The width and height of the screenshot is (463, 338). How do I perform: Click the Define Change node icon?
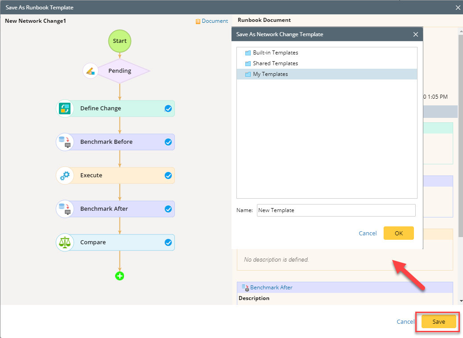pyautogui.click(x=65, y=108)
